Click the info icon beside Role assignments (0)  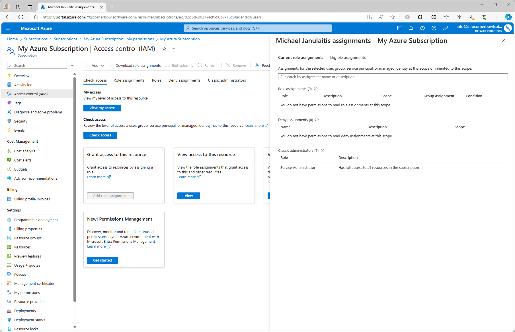[316, 89]
